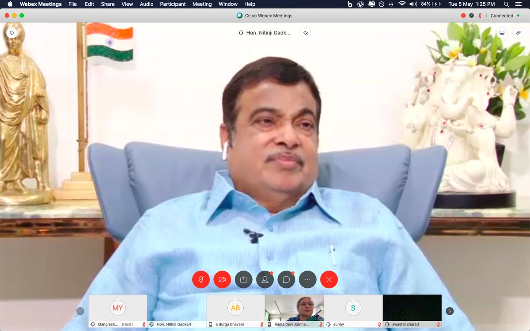Open the More options menu

point(307,279)
